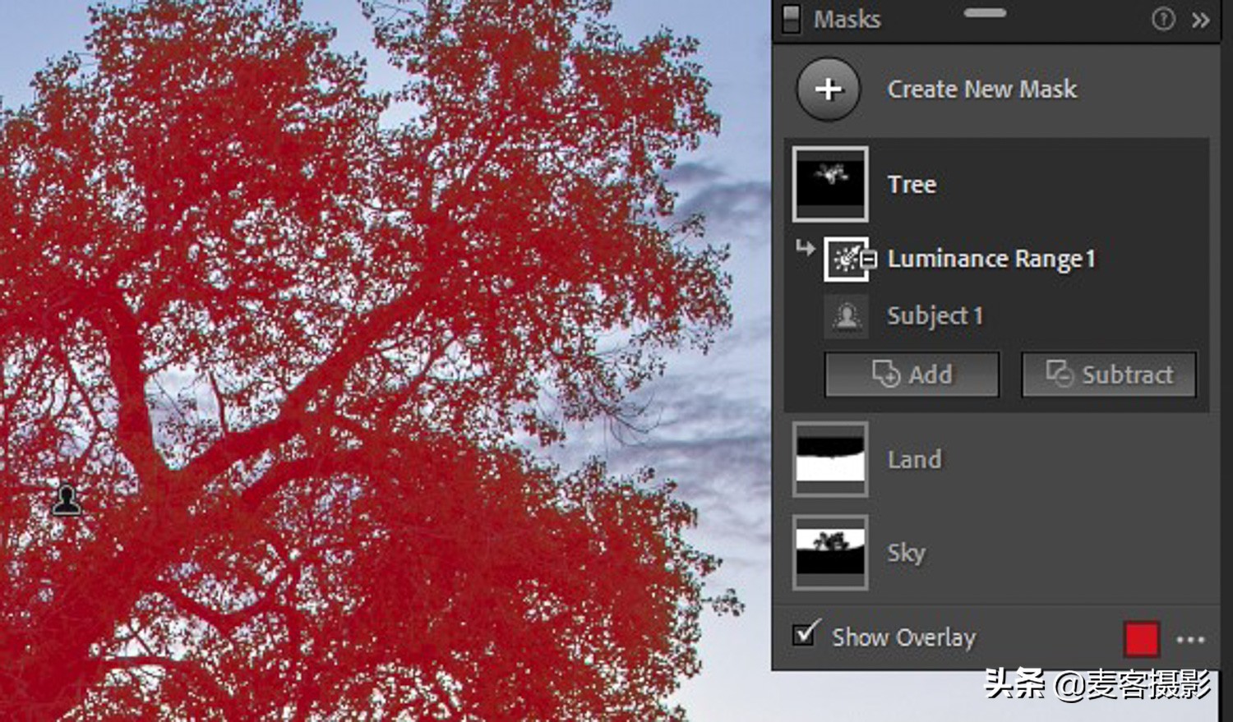
Task: Grab the Masks panel drag handle bar
Action: coord(985,12)
